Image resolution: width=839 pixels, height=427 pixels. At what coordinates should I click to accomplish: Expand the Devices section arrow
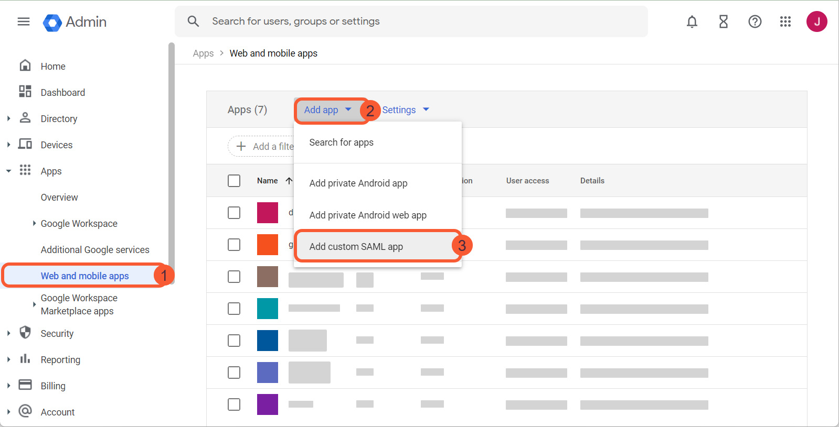pos(8,145)
